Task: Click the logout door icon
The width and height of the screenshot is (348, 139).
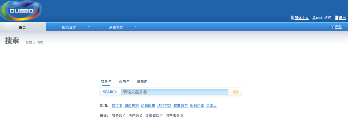Action: [336, 18]
